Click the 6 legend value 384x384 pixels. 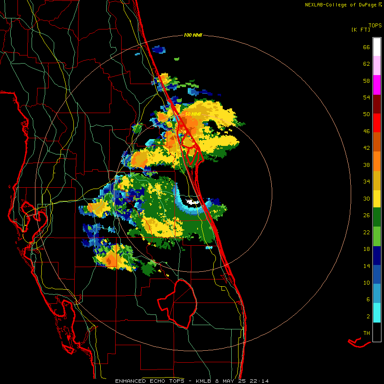(x=368, y=300)
